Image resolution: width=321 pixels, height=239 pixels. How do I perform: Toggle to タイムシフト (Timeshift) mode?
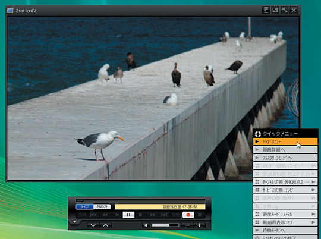pos(102,207)
